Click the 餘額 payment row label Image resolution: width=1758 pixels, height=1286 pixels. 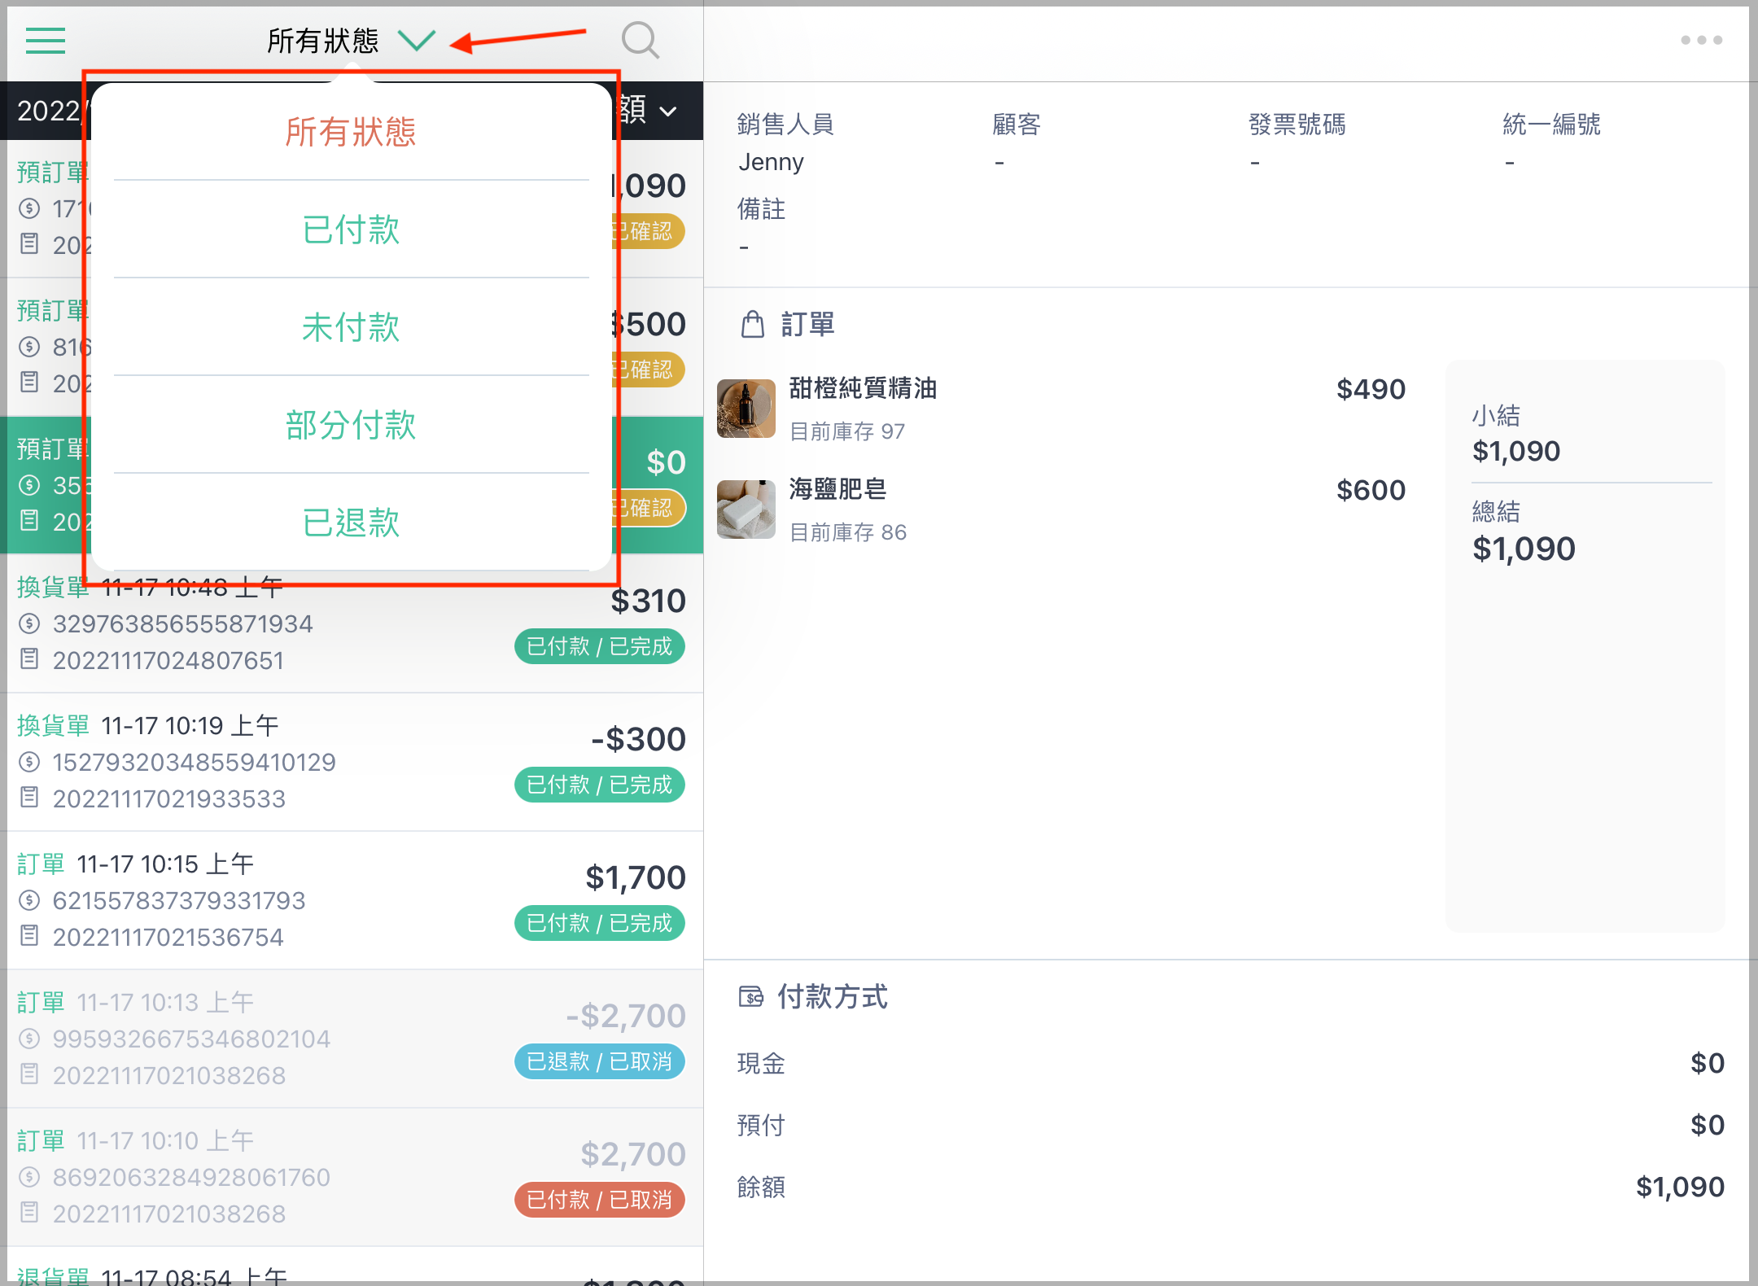pyautogui.click(x=761, y=1187)
